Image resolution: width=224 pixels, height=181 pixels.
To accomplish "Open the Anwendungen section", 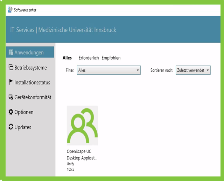I will tap(30, 52).
